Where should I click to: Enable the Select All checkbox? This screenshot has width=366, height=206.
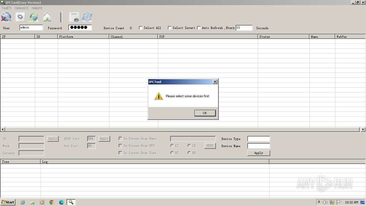[x=141, y=28]
